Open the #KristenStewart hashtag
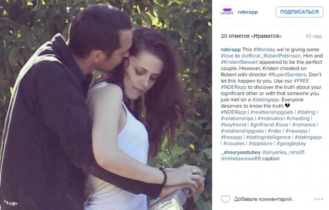This screenshot has height=210, width=329. tap(239, 62)
